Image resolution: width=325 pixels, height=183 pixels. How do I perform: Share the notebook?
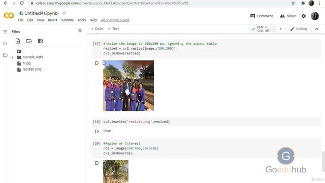pos(288,16)
